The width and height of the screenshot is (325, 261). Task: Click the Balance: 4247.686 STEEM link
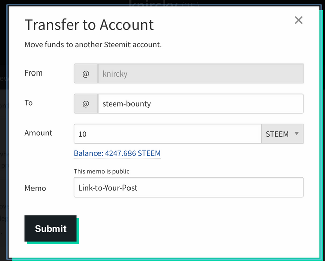(x=117, y=153)
